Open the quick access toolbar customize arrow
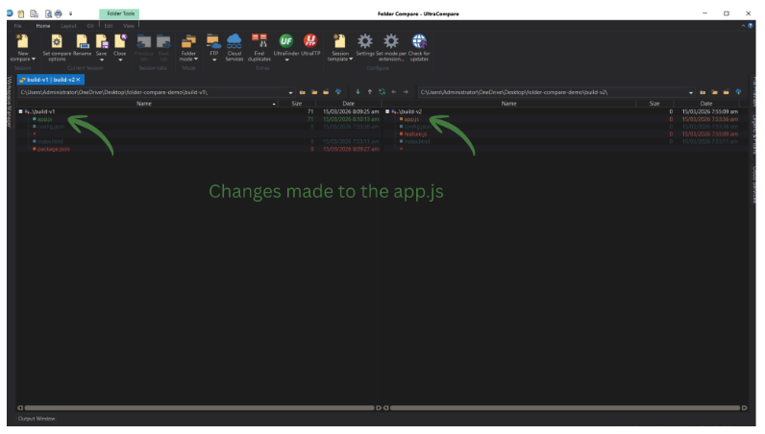The width and height of the screenshot is (765, 434). [x=71, y=13]
